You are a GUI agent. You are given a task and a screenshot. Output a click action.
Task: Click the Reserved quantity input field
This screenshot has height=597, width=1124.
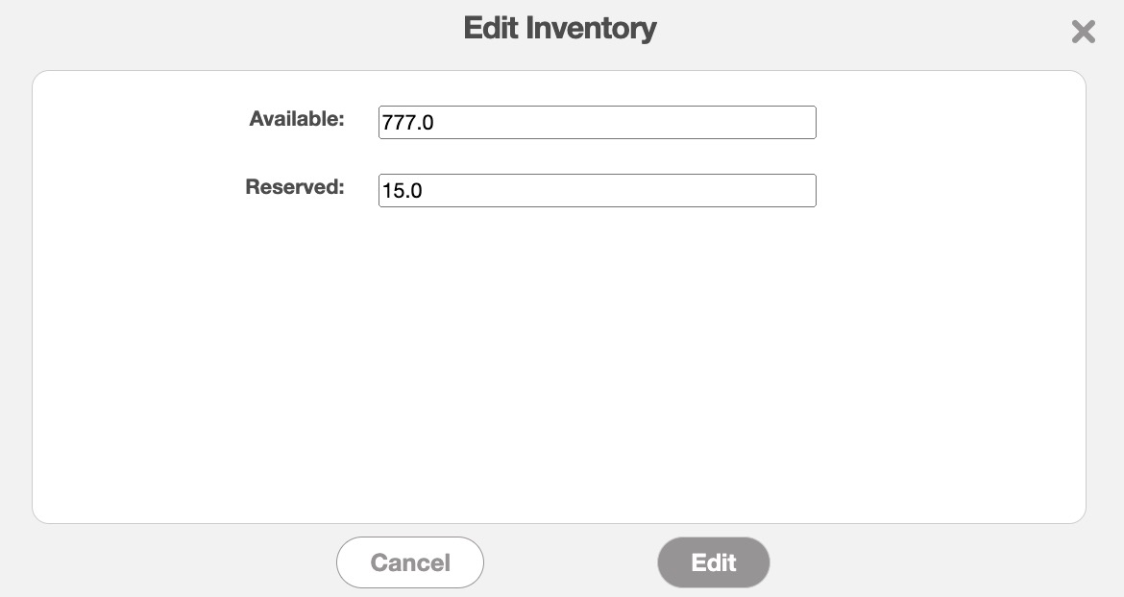point(597,190)
